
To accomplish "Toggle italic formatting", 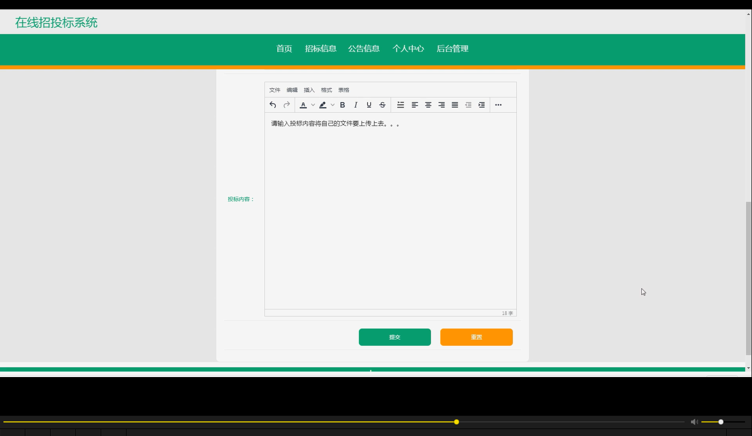I will coord(356,105).
